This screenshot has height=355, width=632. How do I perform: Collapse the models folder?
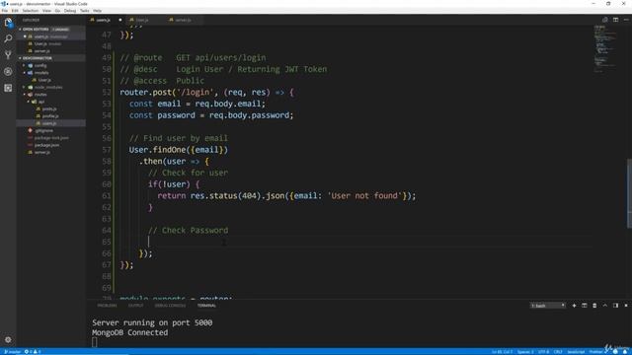pos(41,73)
